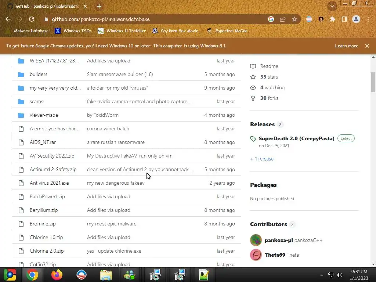Click the viewer-made folder icon
Viewport: 376px width, 282px height.
(x=21, y=115)
